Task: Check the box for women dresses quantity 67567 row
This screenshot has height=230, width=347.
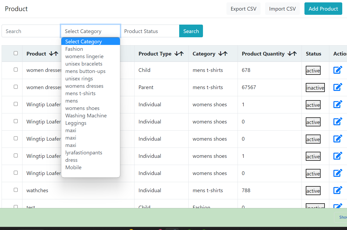Action: pyautogui.click(x=16, y=87)
